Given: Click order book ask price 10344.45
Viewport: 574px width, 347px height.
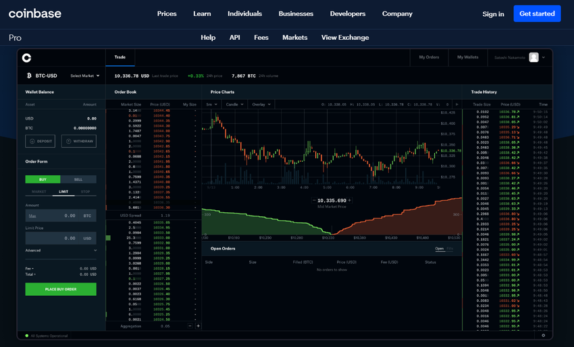Looking at the screenshot, I should [161, 111].
